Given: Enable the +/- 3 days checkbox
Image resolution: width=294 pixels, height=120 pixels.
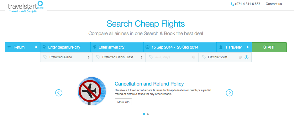Looking at the screenshot, I should tap(194, 57).
